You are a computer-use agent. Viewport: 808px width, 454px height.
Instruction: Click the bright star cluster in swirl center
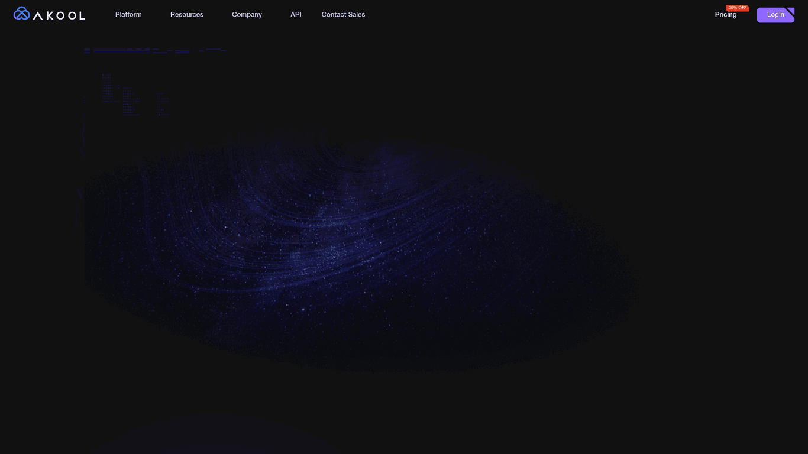coord(334,251)
